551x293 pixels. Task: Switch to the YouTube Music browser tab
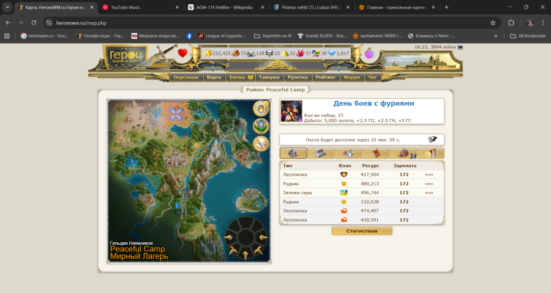141,7
